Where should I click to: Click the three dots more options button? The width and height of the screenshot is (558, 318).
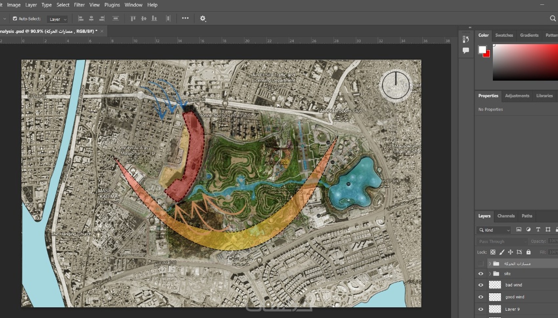tap(185, 18)
